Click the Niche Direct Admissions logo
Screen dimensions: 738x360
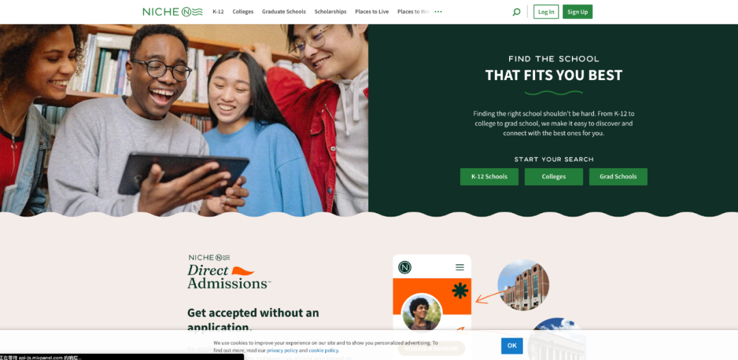point(229,271)
